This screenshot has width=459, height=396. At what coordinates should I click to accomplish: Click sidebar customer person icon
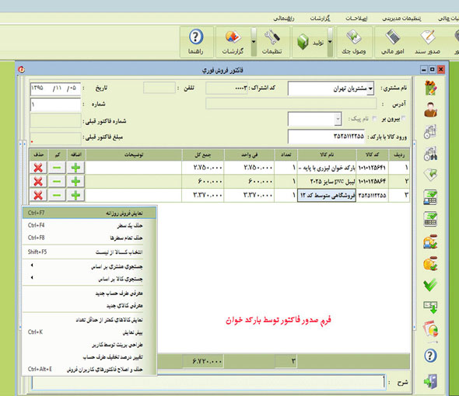click(x=430, y=109)
